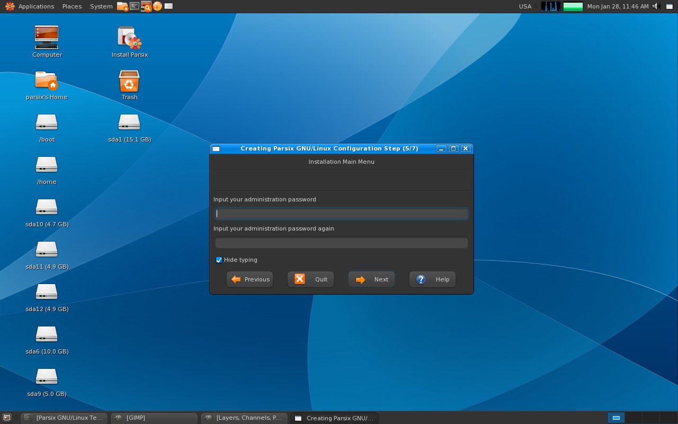
Task: Switch to Layers, Channels taskbar window
Action: pyautogui.click(x=245, y=418)
